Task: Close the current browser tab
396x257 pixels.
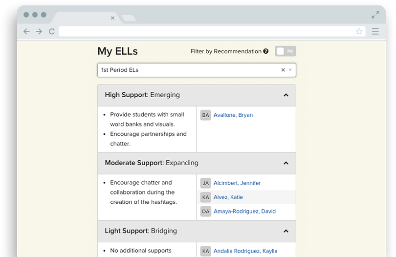Action: (112, 18)
